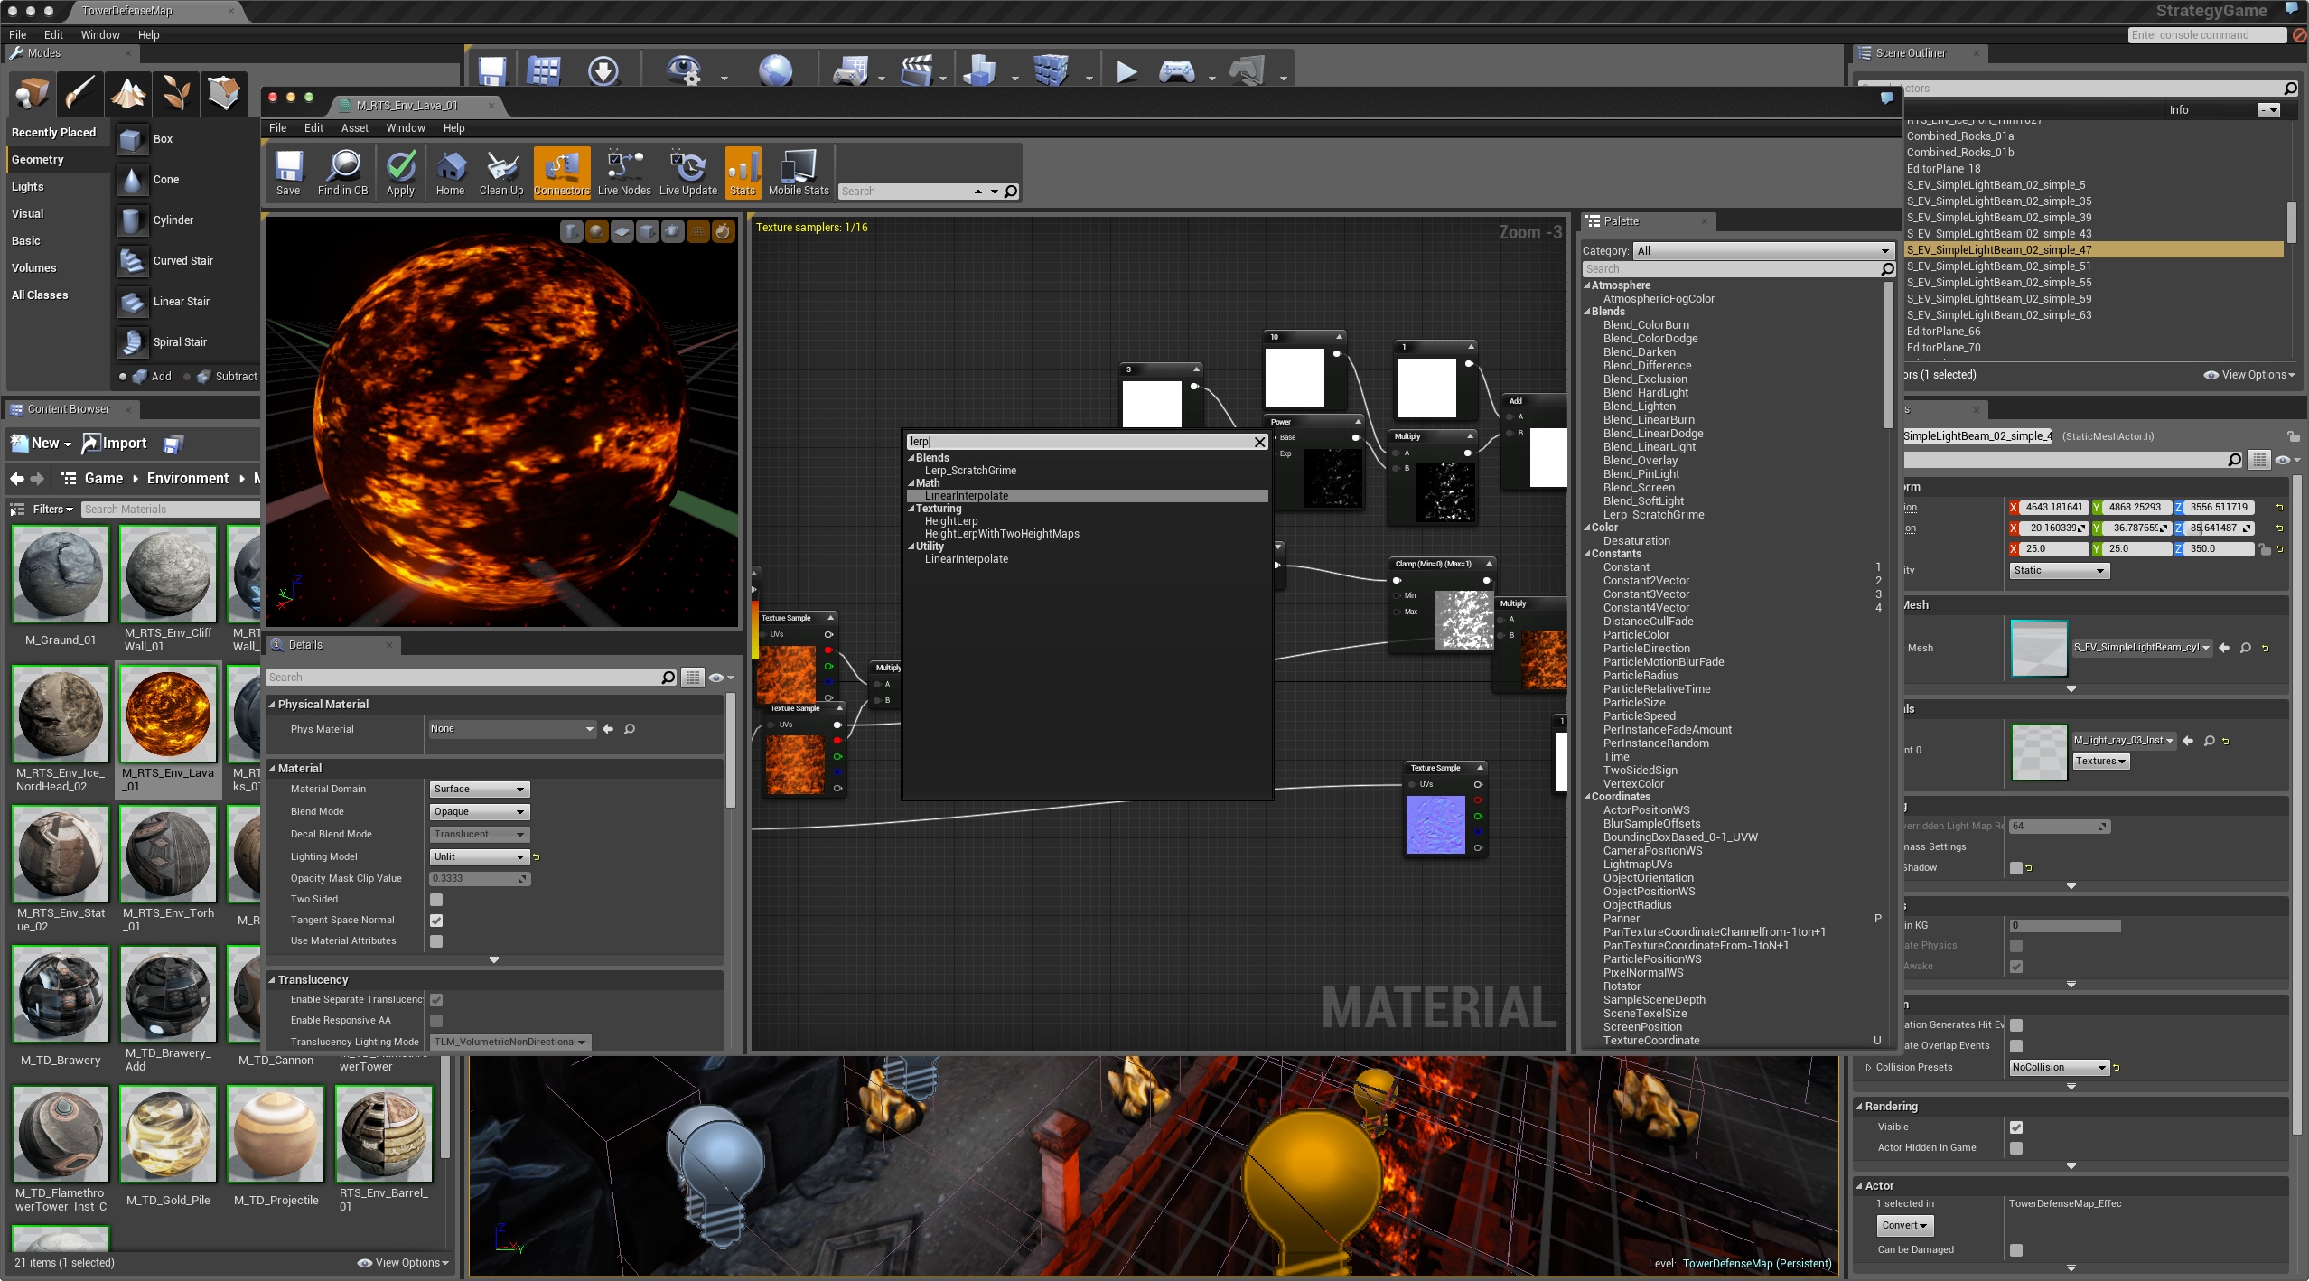Toggle Use Material Attributes checkbox
This screenshot has height=1281, width=2309.
[436, 941]
